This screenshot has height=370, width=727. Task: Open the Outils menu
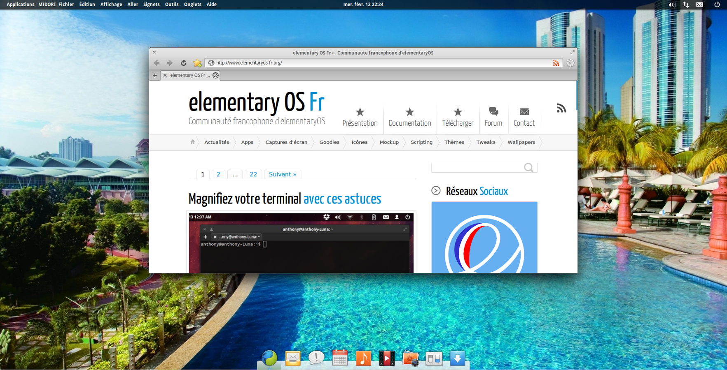coord(172,5)
